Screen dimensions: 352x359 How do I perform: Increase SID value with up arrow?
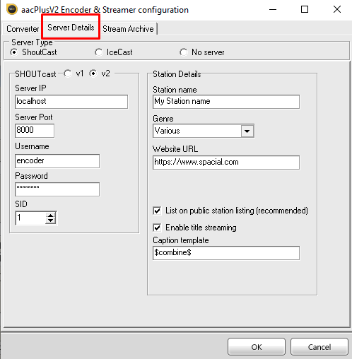[51, 216]
